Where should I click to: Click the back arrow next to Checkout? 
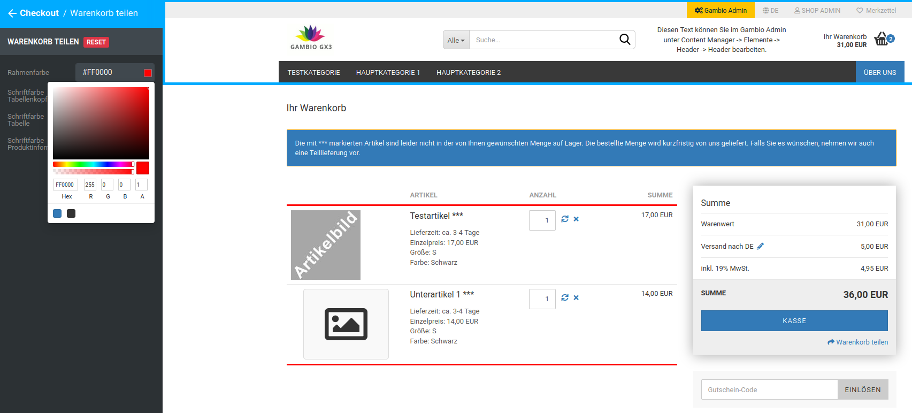coord(12,13)
